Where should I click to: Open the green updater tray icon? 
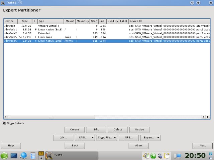153,156
